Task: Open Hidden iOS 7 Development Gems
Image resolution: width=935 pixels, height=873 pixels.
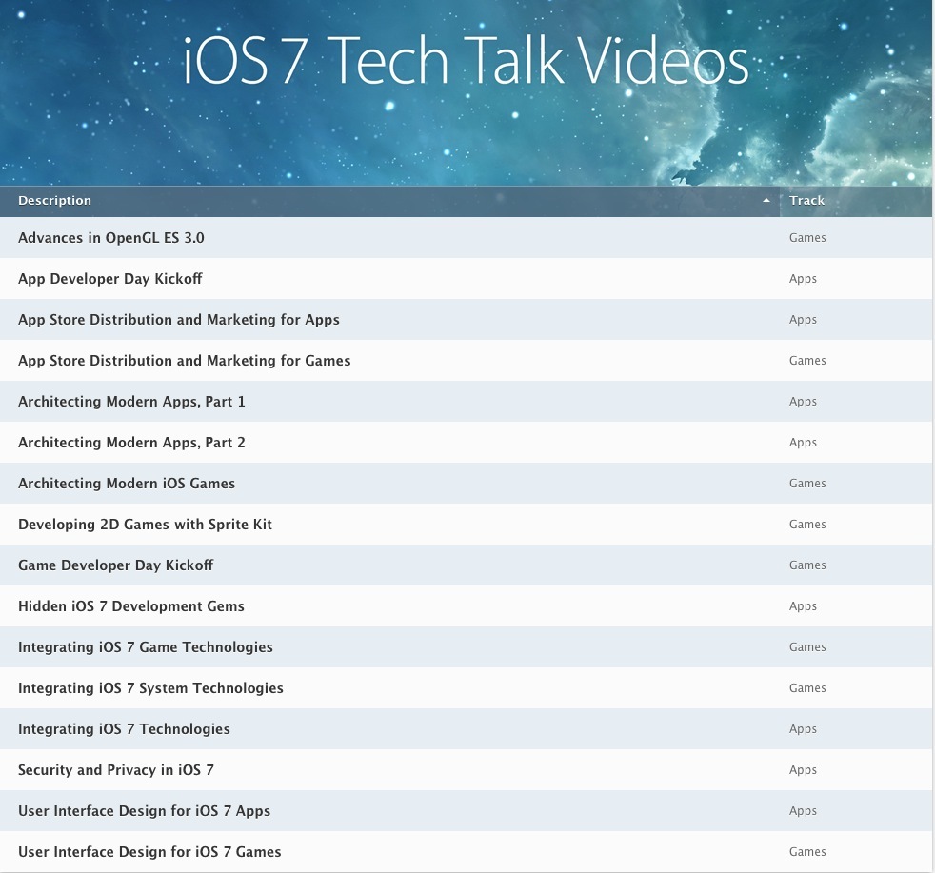Action: pyautogui.click(x=131, y=606)
